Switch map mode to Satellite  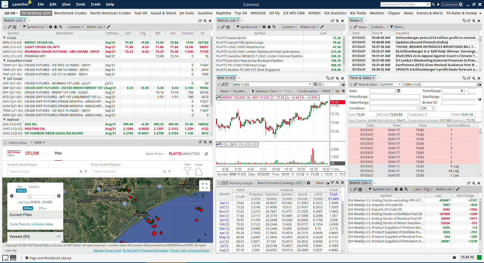click(34, 187)
